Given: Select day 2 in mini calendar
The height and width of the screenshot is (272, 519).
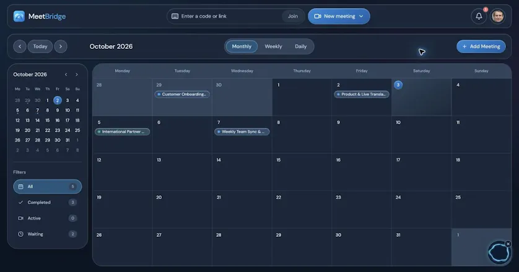Looking at the screenshot, I should [57, 100].
